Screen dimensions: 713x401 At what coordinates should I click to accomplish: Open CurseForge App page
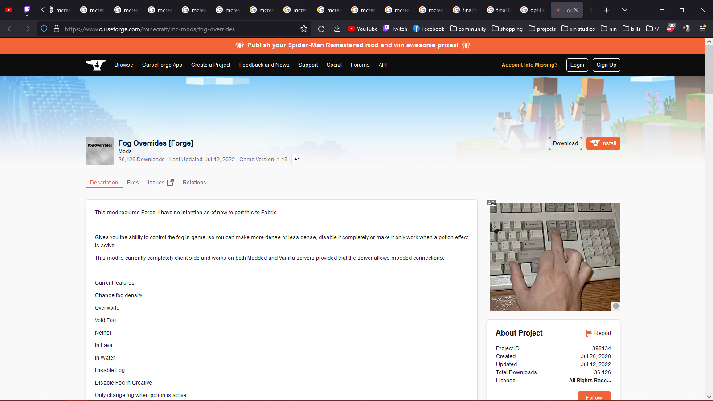tap(162, 65)
